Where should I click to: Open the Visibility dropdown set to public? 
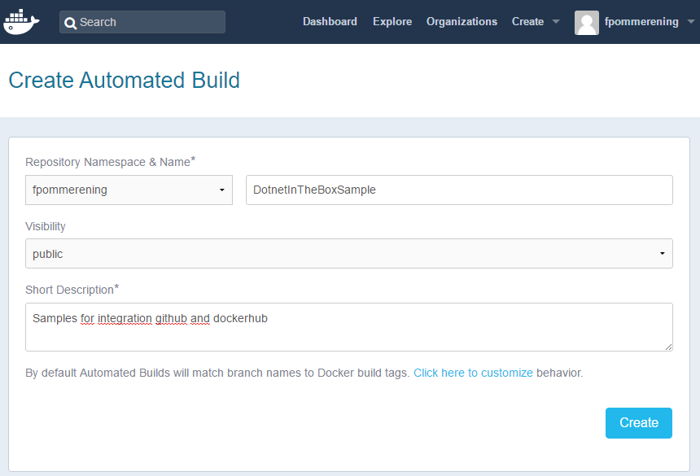349,253
